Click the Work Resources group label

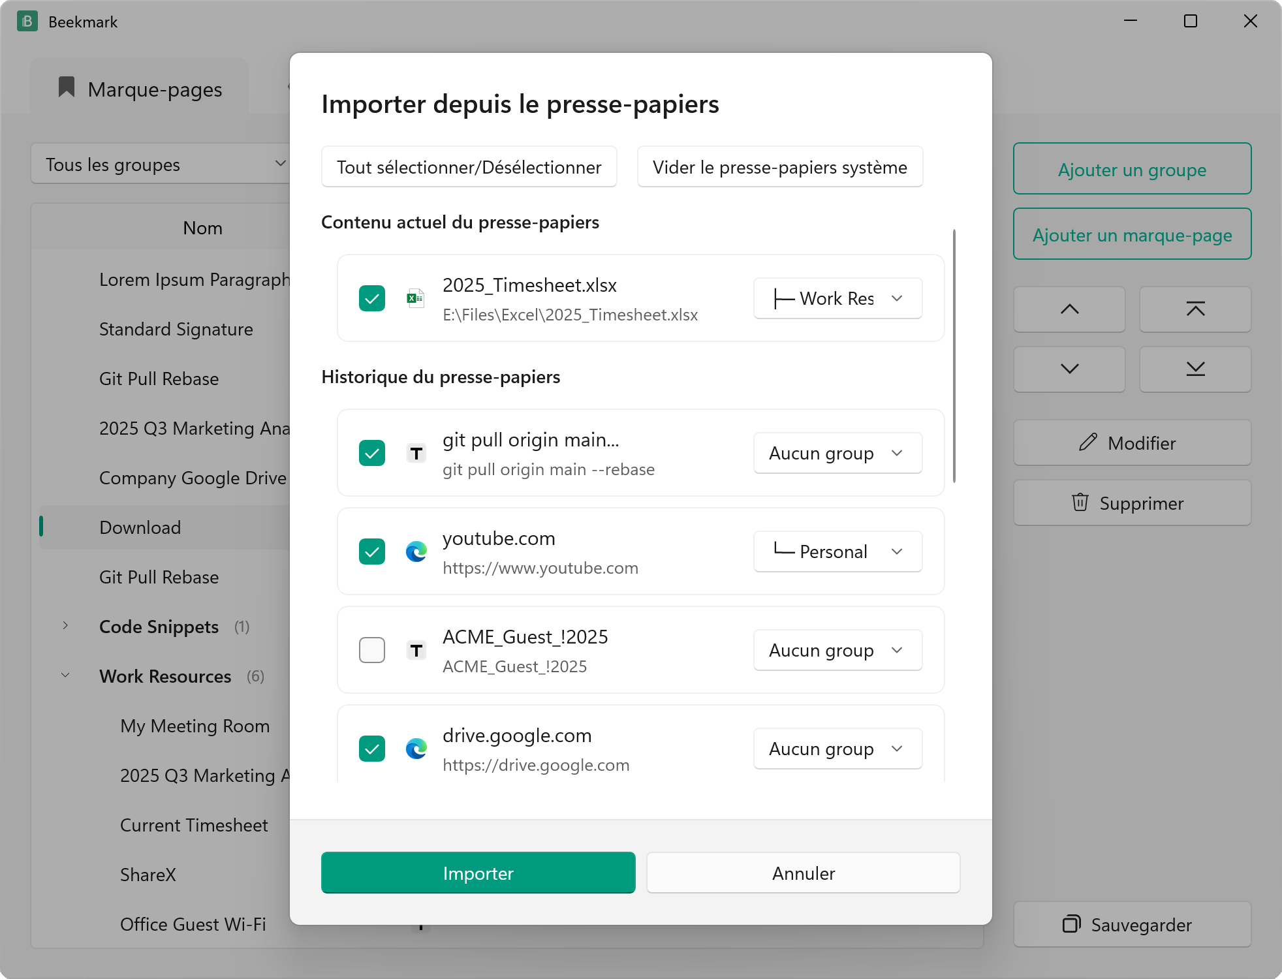165,676
